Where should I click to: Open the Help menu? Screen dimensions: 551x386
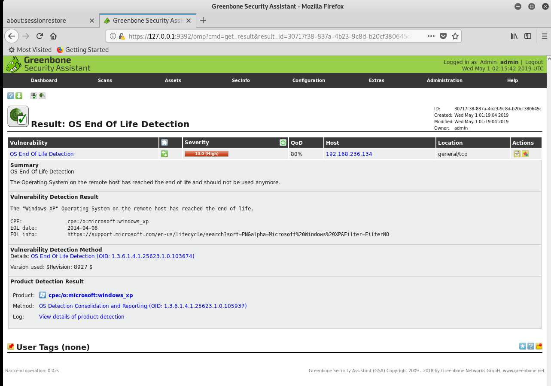pyautogui.click(x=512, y=80)
